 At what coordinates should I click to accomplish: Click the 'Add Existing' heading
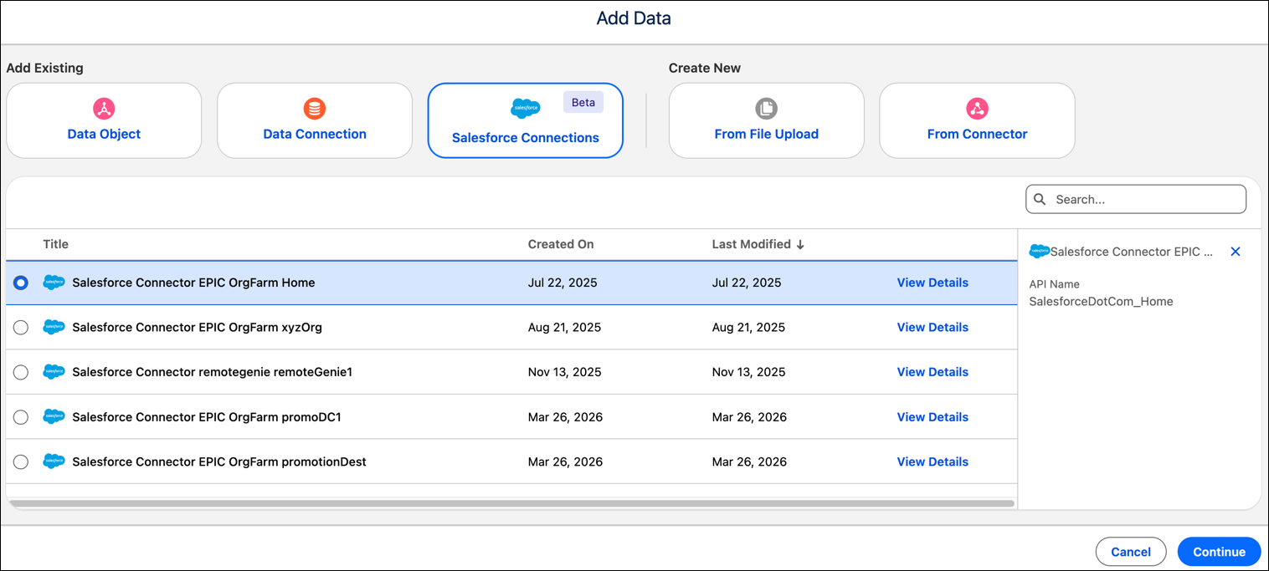pos(44,68)
